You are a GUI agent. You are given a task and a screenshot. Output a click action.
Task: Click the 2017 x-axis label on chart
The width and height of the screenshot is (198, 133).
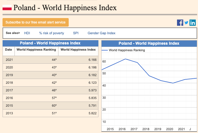(134, 129)
